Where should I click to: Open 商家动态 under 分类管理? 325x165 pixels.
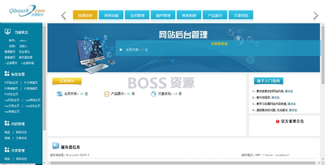[x=21, y=159]
